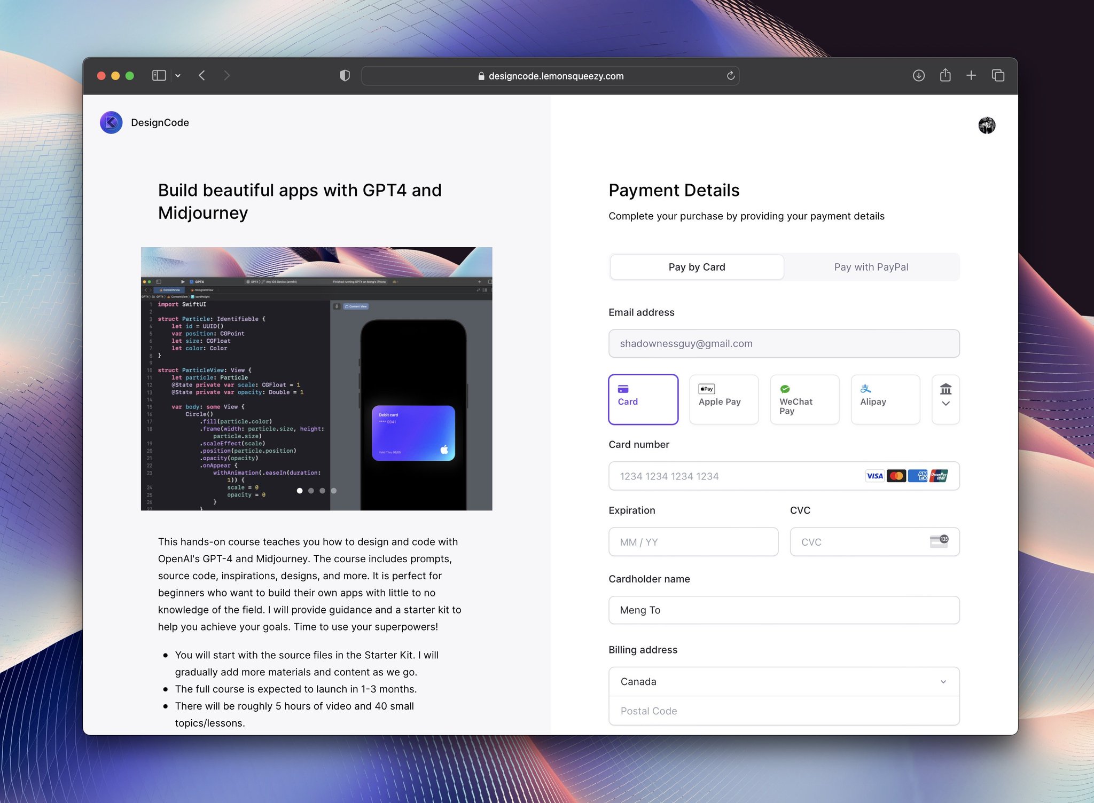Choose Card payment method
Image resolution: width=1094 pixels, height=803 pixels.
pyautogui.click(x=643, y=399)
